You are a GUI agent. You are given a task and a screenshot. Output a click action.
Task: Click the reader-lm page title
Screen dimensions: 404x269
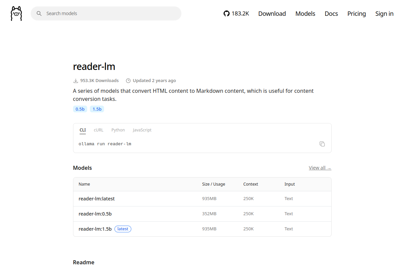[94, 67]
